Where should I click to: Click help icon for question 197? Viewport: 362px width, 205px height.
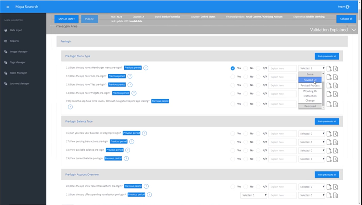click(70, 107)
